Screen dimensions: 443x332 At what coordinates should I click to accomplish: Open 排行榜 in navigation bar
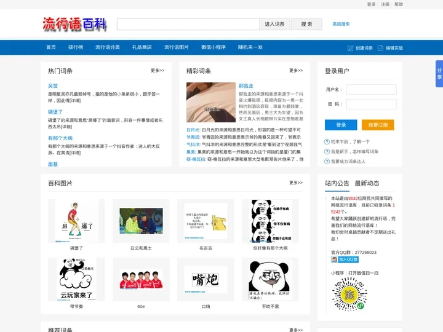tap(76, 47)
